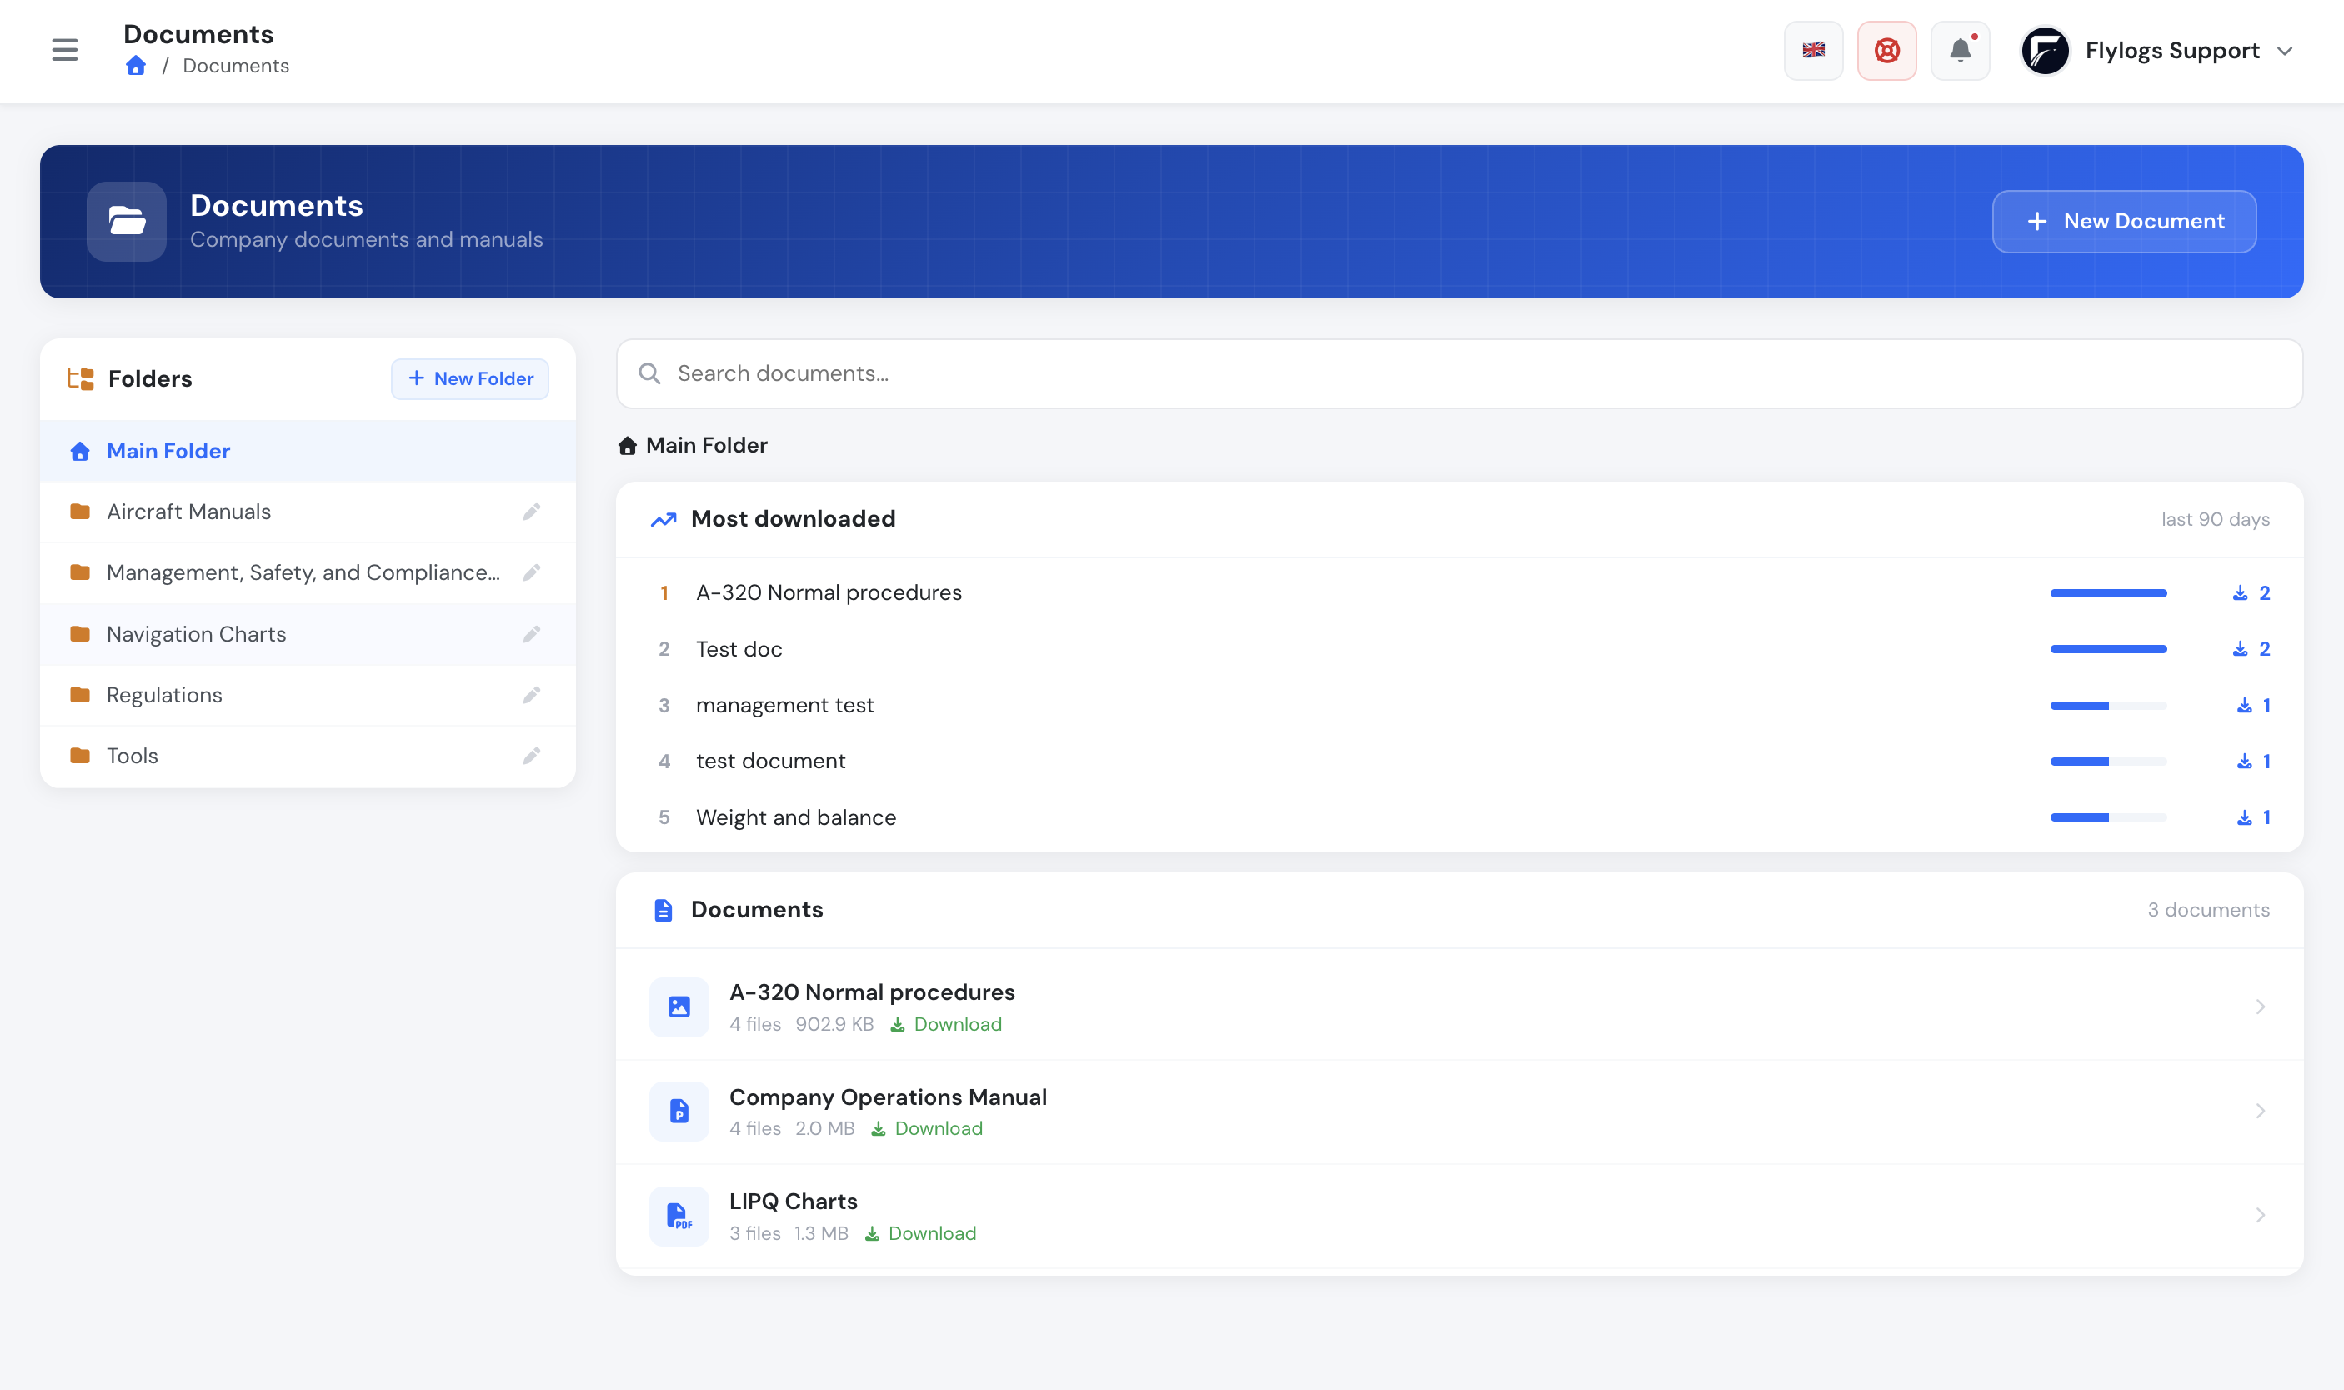
Task: Open the LIPQ Charts document title
Action: [793, 1201]
